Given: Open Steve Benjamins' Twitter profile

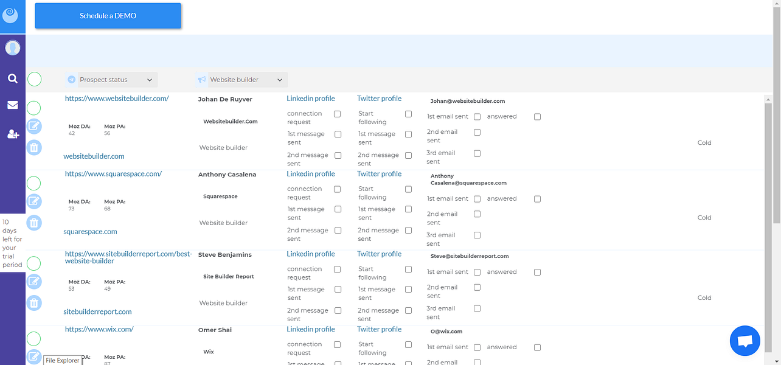Looking at the screenshot, I should tap(380, 254).
